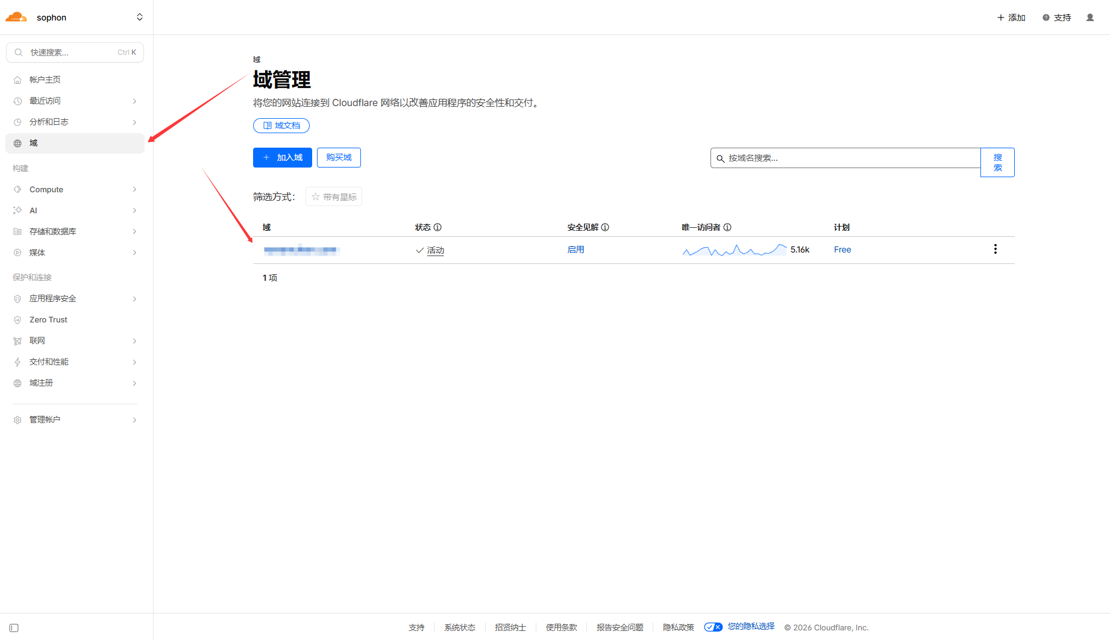
Task: Click the 购买域 button
Action: pos(339,158)
